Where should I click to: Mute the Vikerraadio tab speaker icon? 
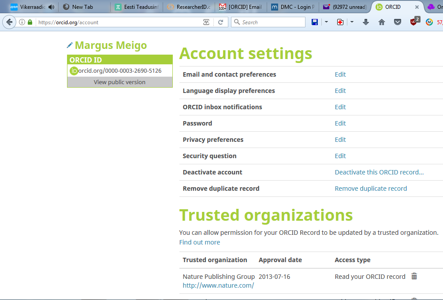point(51,7)
